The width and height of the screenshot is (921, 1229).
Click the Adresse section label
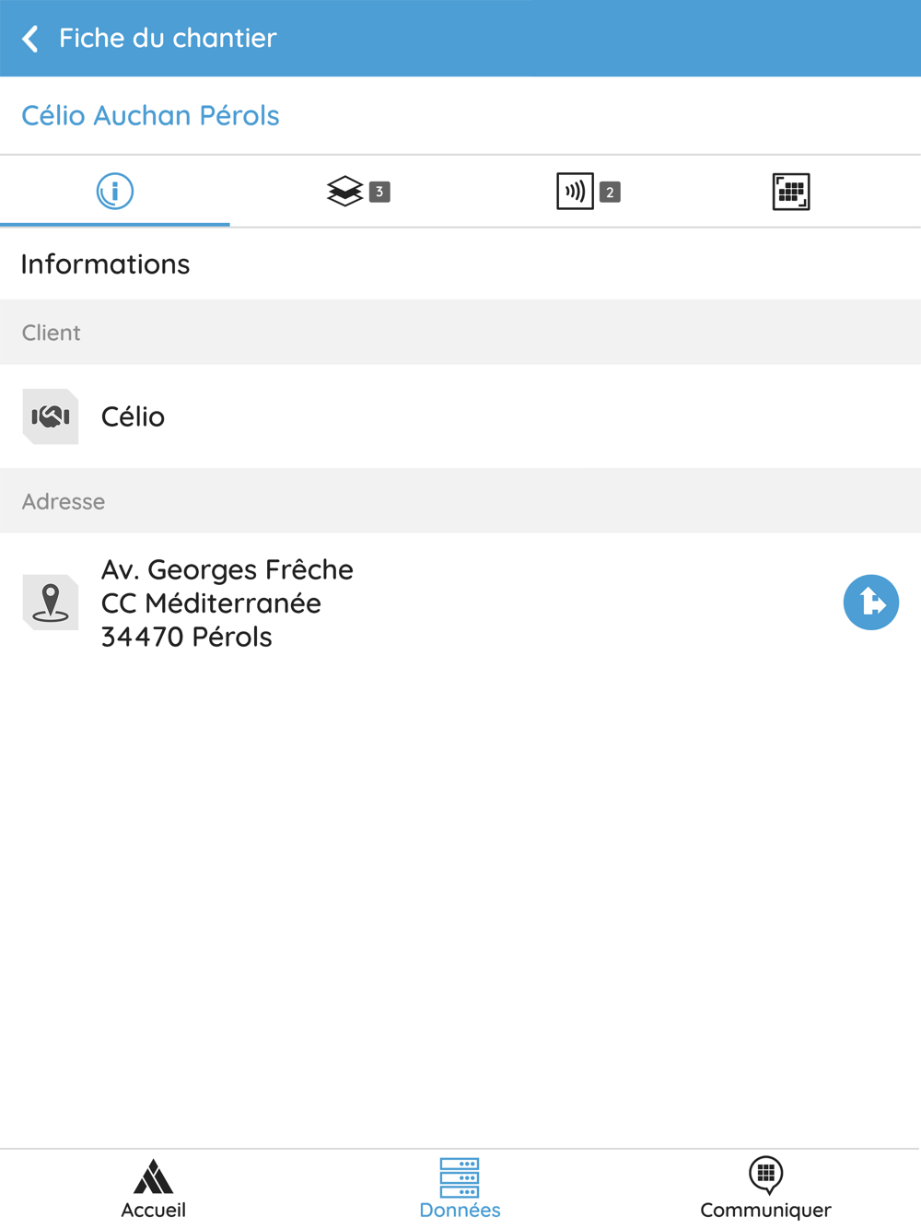(64, 501)
